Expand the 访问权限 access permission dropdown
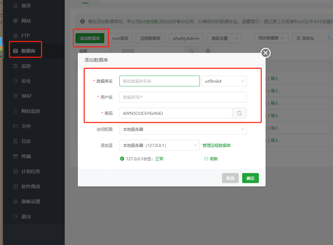The width and height of the screenshot is (333, 245). [183, 129]
